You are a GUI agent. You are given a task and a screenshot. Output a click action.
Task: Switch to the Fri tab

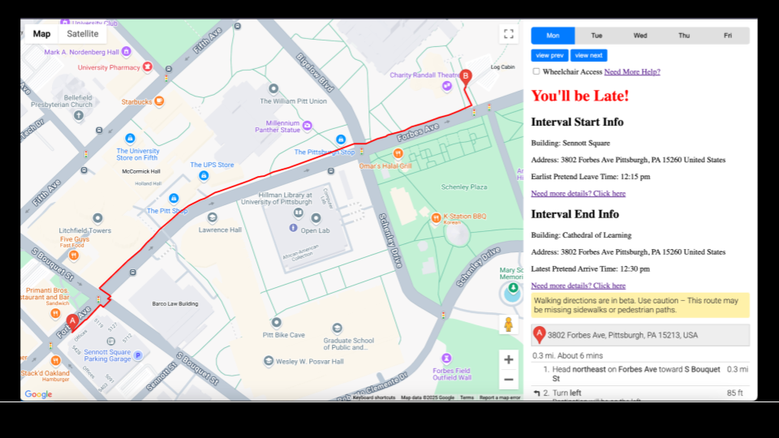point(728,36)
